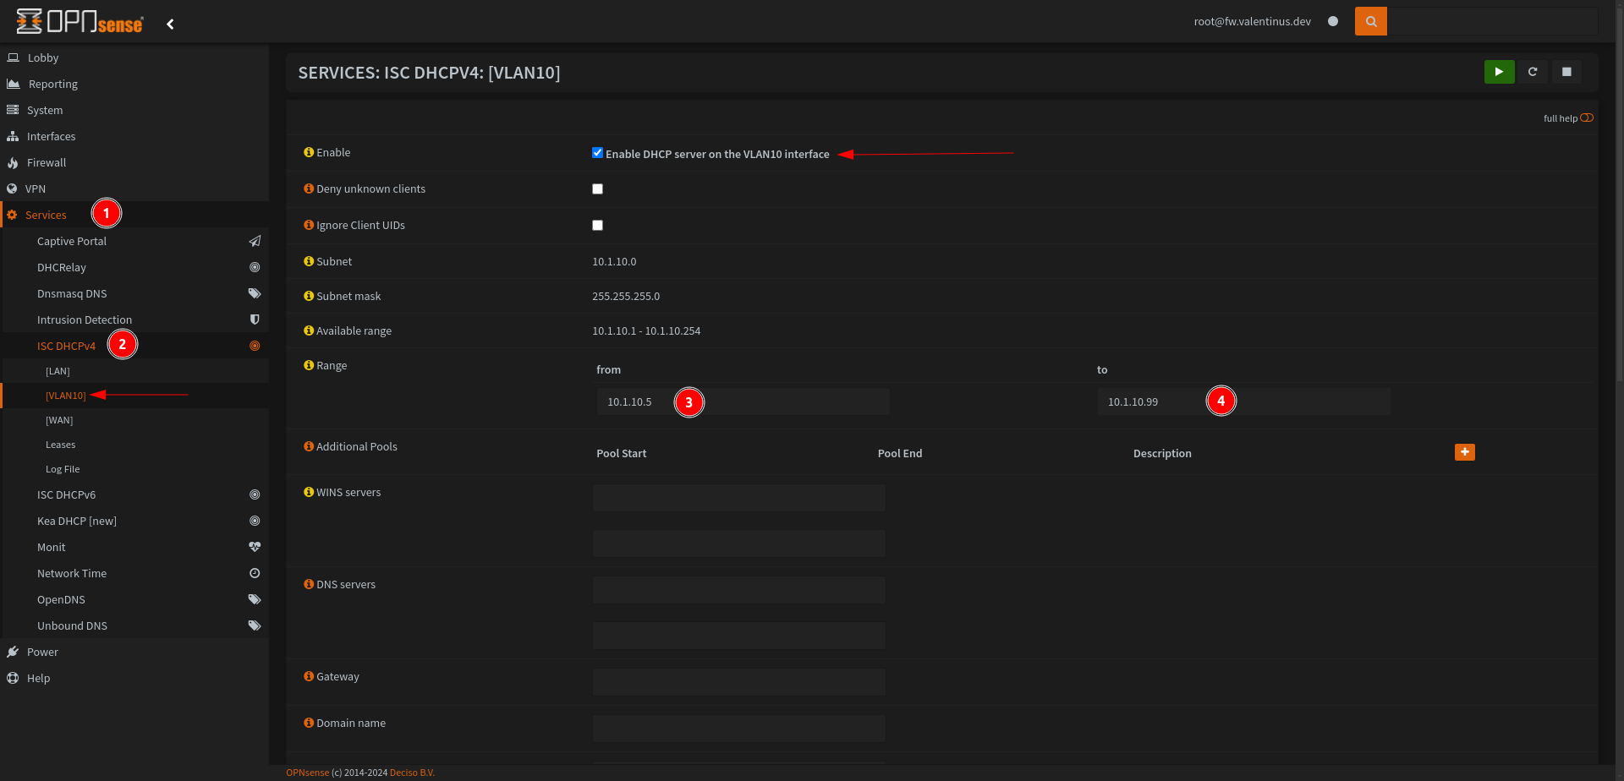Screen dimensions: 1624x781
Task: Click the info icon next to Range
Action: pos(309,365)
